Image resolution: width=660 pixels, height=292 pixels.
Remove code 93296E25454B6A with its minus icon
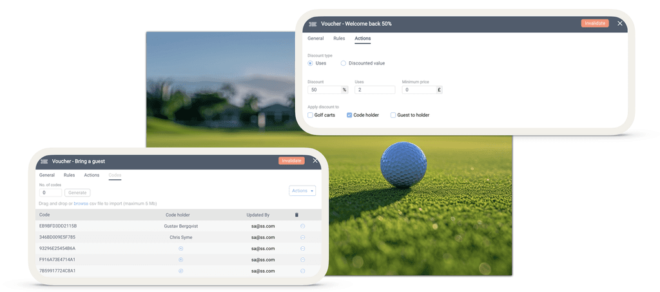(x=303, y=249)
